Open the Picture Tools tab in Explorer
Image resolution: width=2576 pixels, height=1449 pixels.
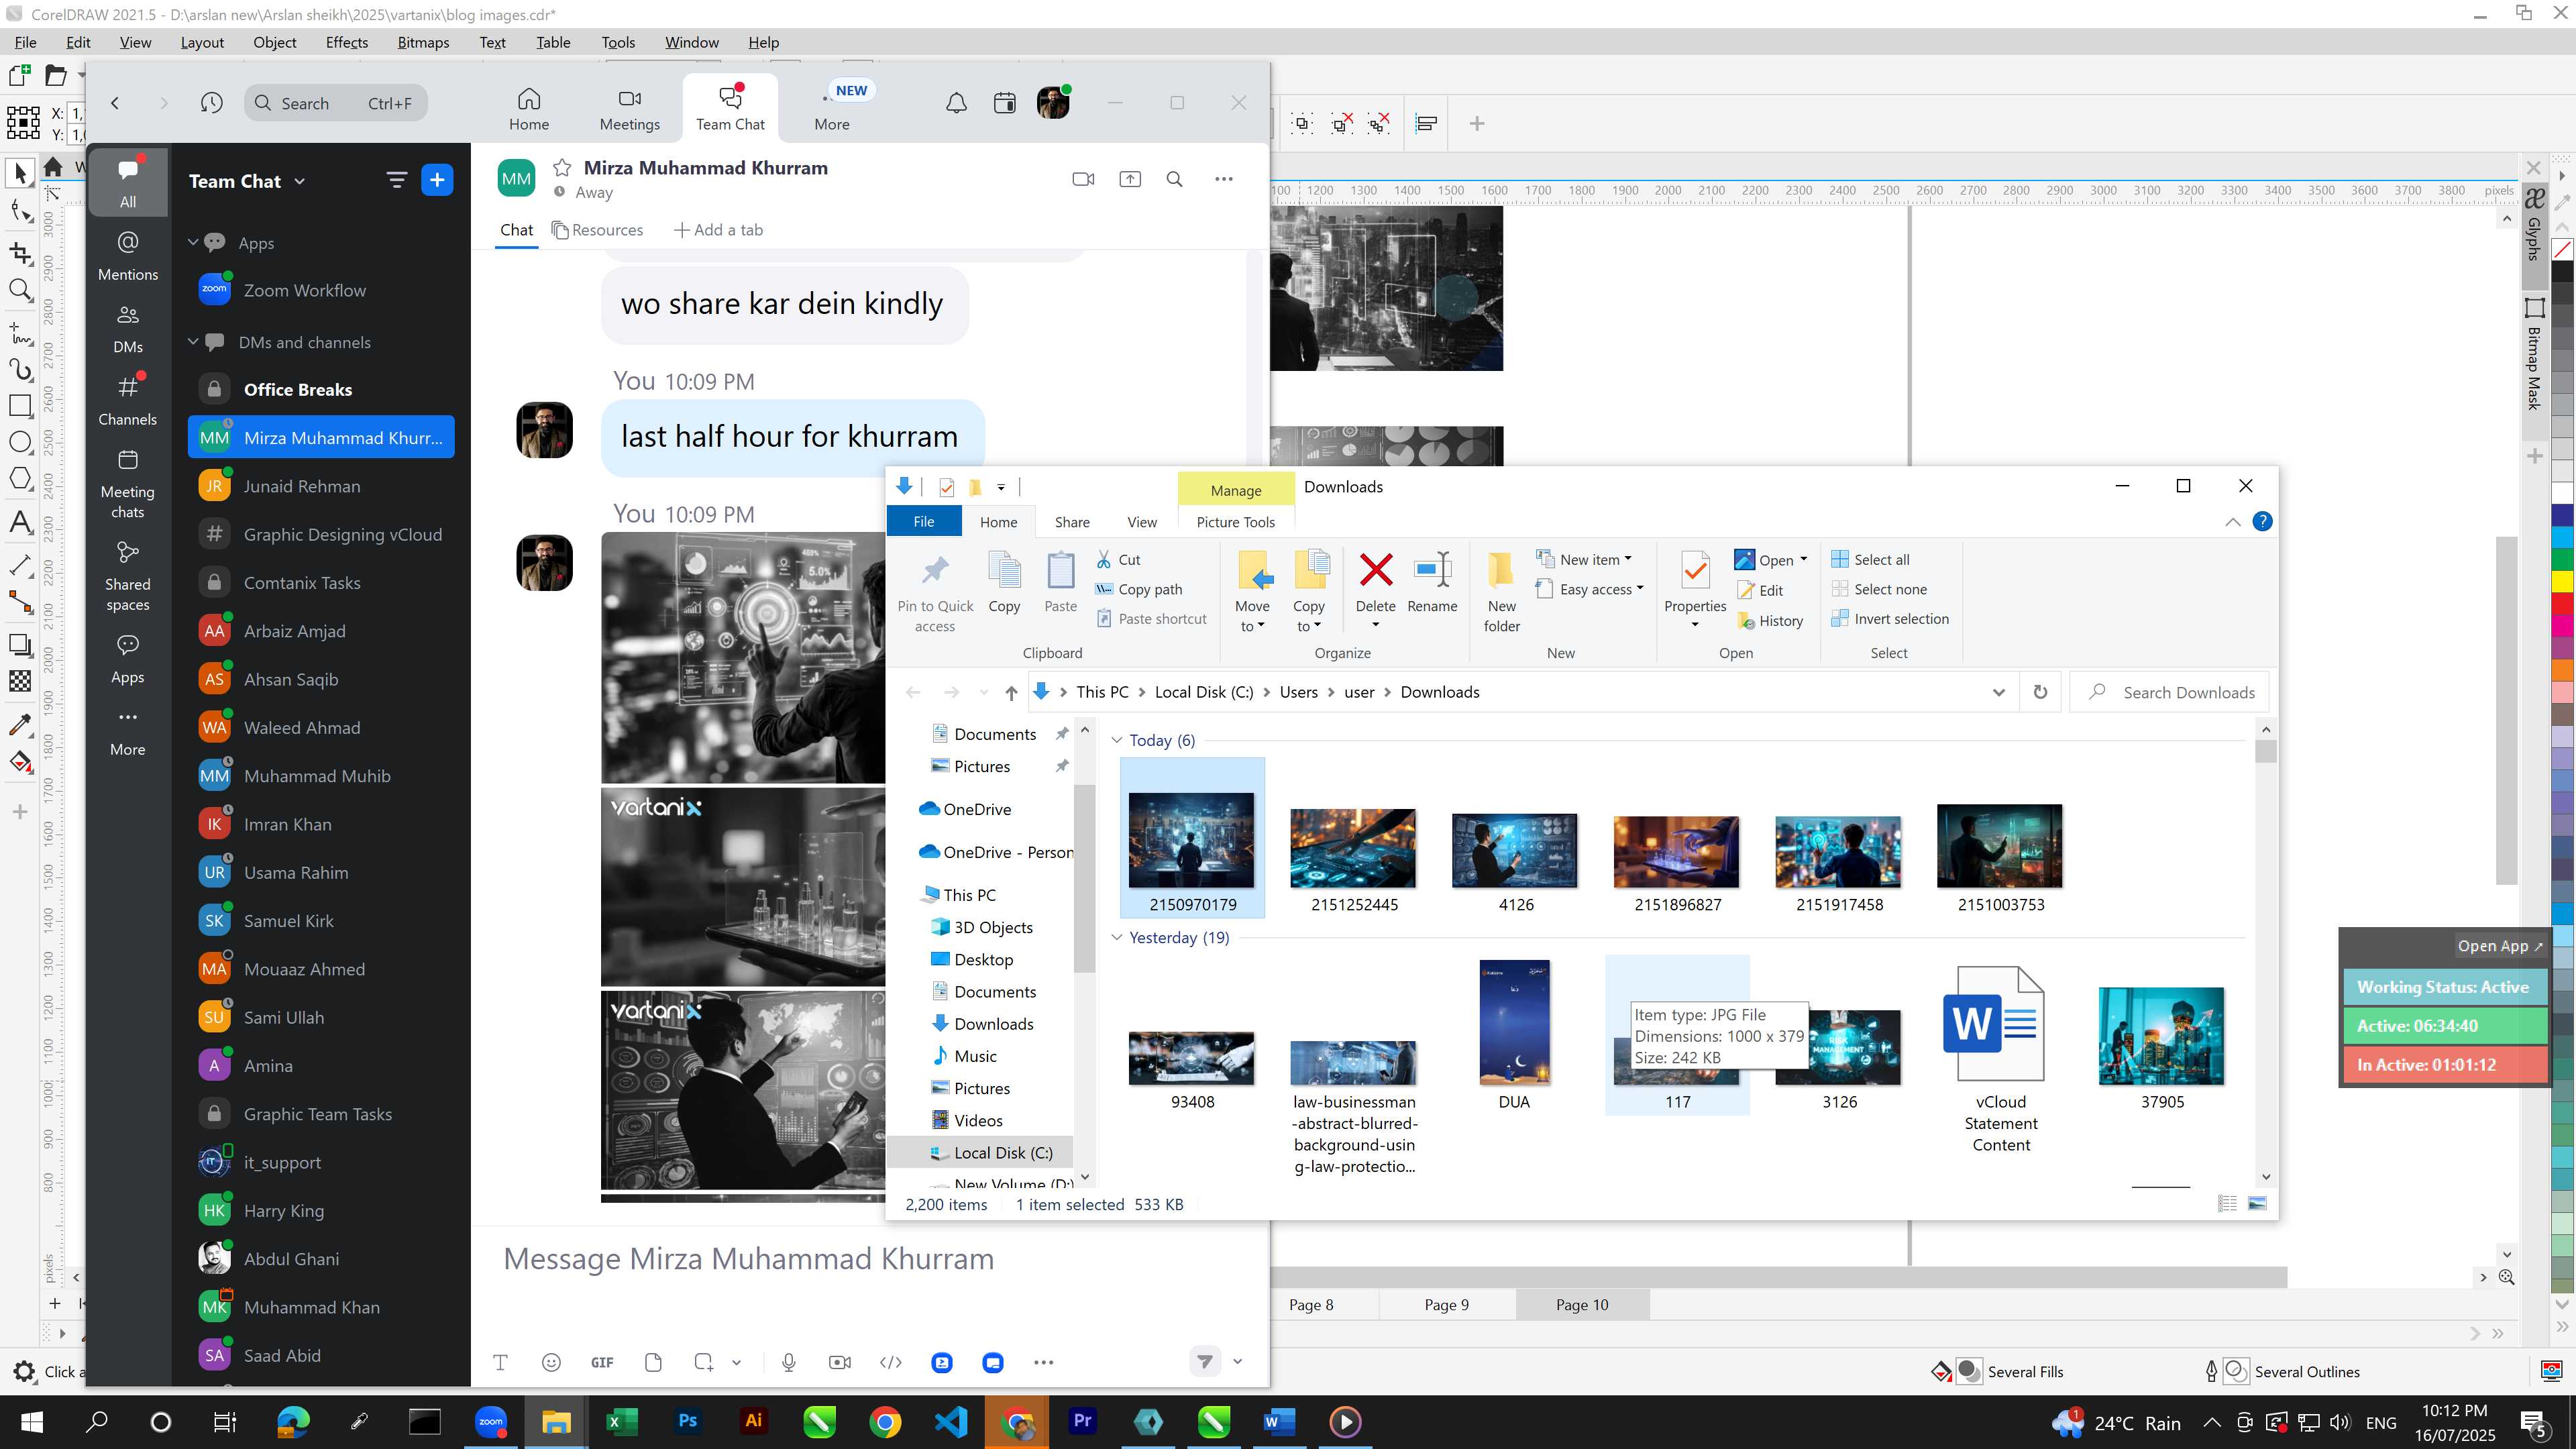[1236, 522]
